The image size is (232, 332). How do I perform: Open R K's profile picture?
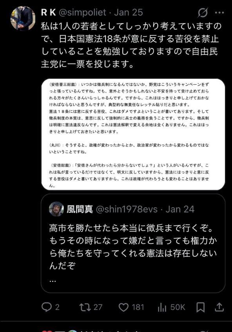click(23, 18)
